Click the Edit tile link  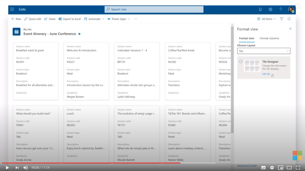pos(266,74)
